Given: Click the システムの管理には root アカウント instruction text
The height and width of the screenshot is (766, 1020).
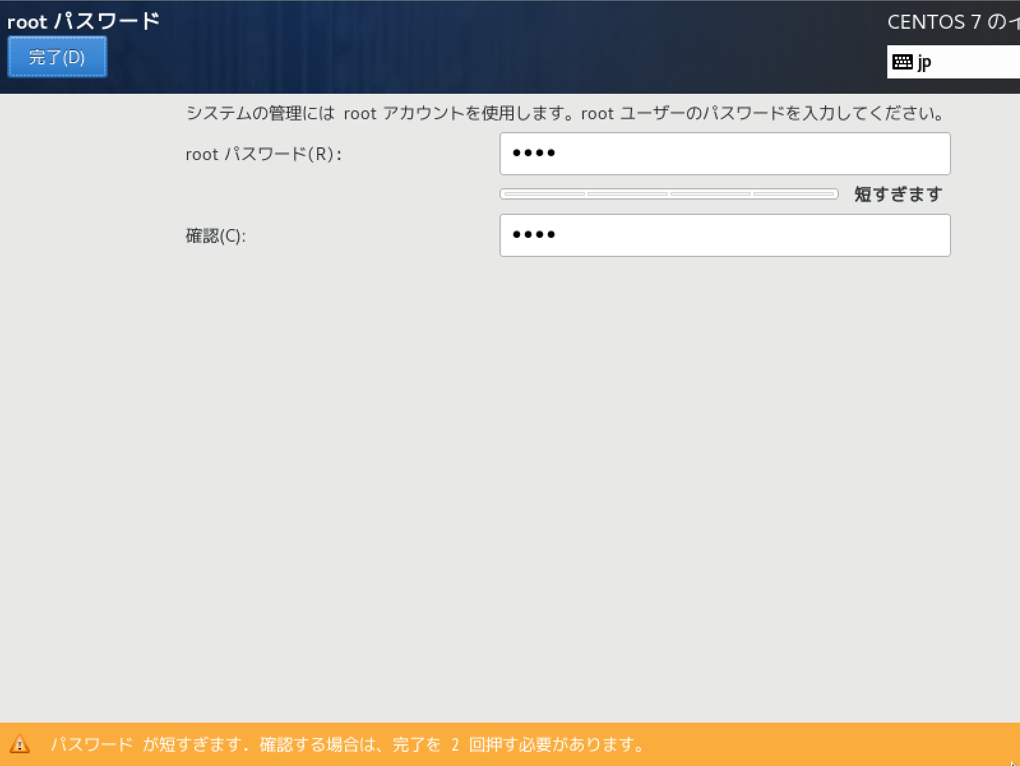Looking at the screenshot, I should point(565,114).
